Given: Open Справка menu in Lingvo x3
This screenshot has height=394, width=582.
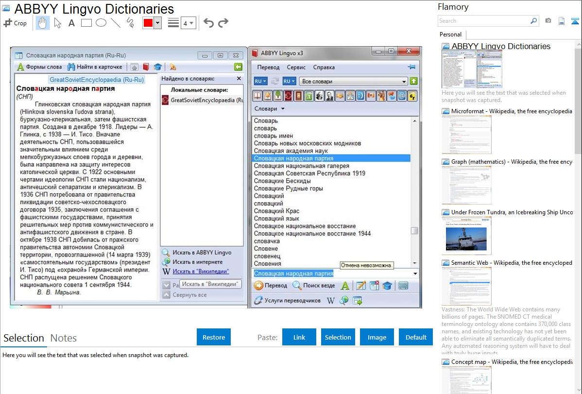Looking at the screenshot, I should tap(324, 67).
